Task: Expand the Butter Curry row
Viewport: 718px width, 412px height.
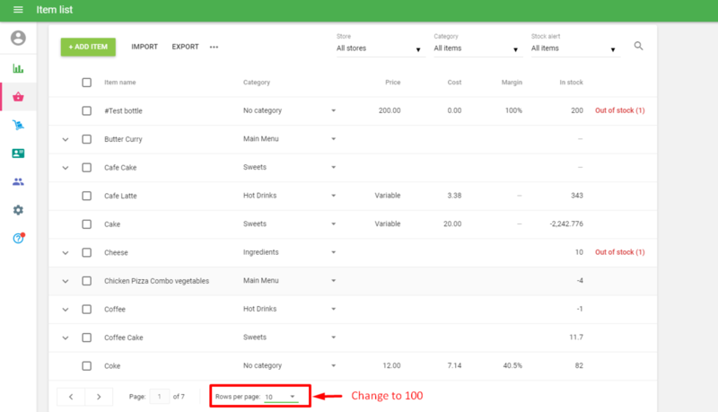Action: pyautogui.click(x=66, y=140)
